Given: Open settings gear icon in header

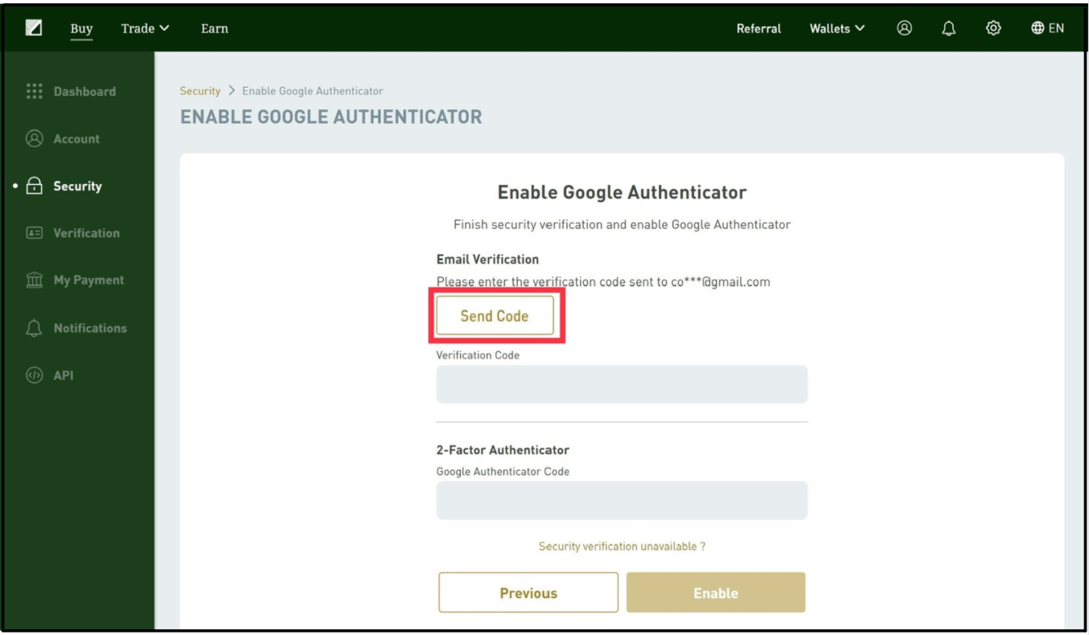Looking at the screenshot, I should pos(993,28).
